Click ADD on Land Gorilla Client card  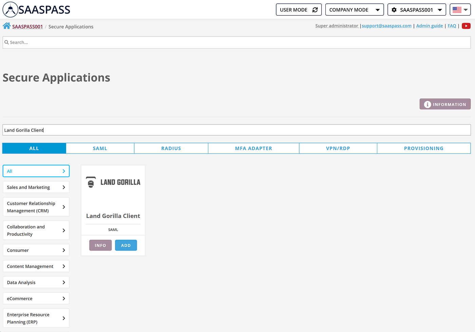(126, 245)
